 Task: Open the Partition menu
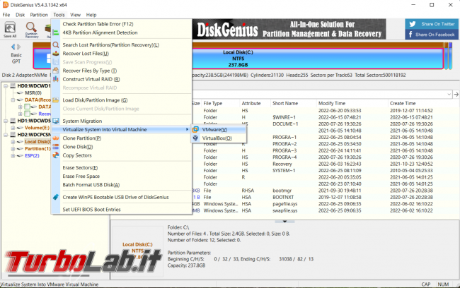coord(39,15)
